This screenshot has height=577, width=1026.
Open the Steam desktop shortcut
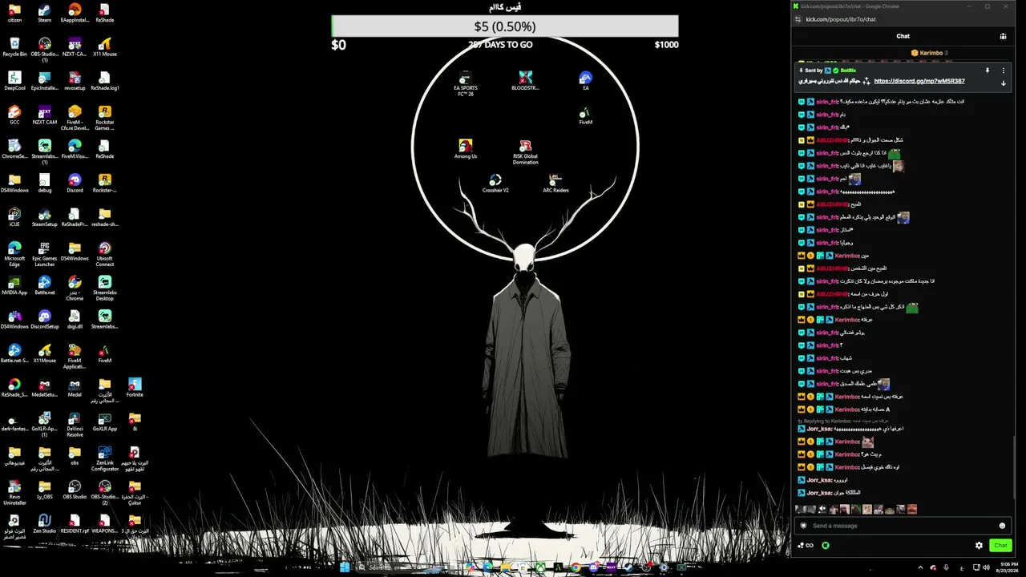tap(44, 13)
